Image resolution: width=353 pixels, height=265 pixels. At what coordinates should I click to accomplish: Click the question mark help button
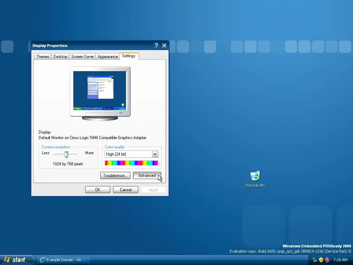coord(156,46)
